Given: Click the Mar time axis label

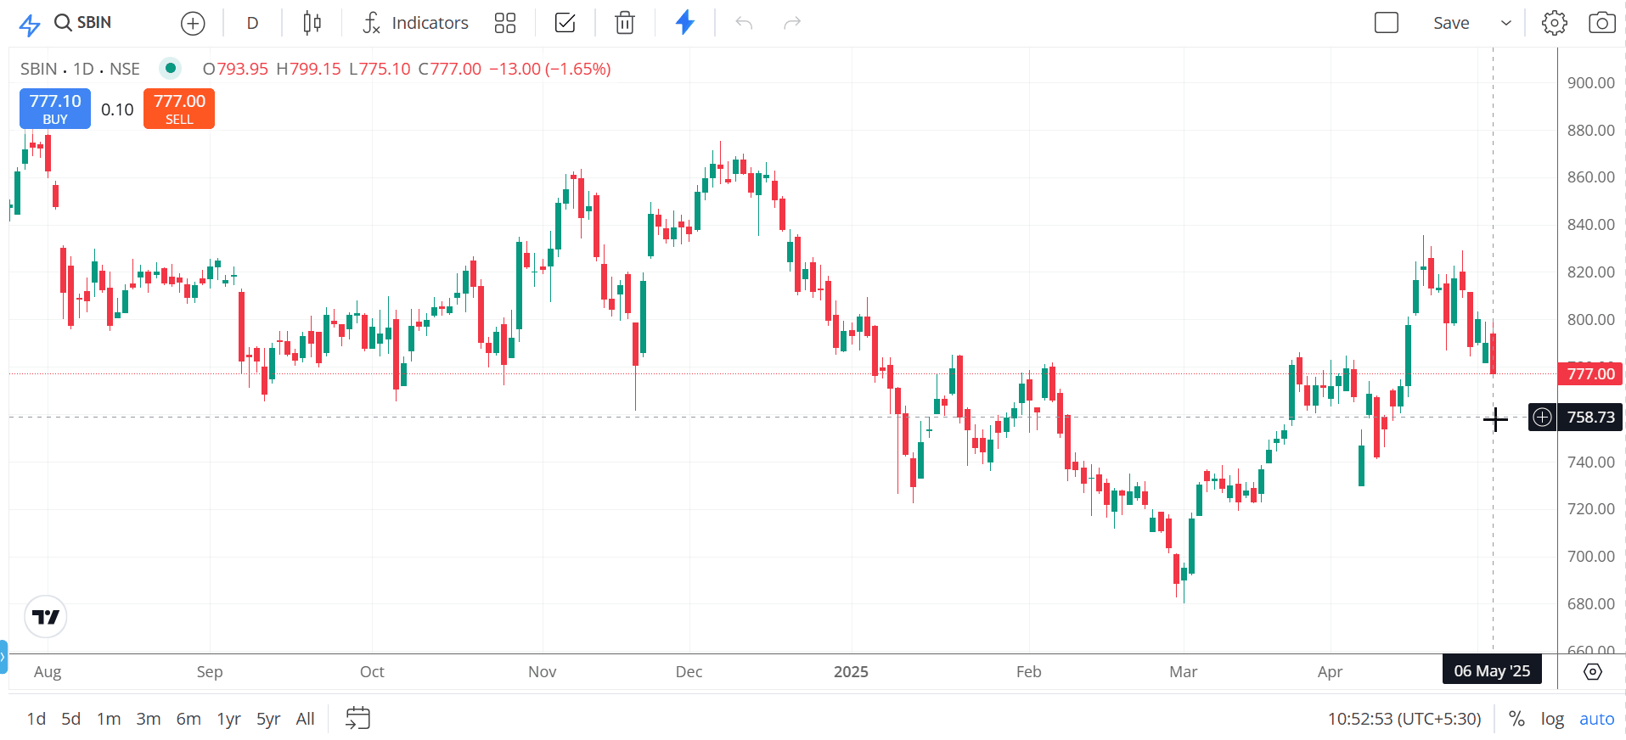Looking at the screenshot, I should coord(1183,672).
